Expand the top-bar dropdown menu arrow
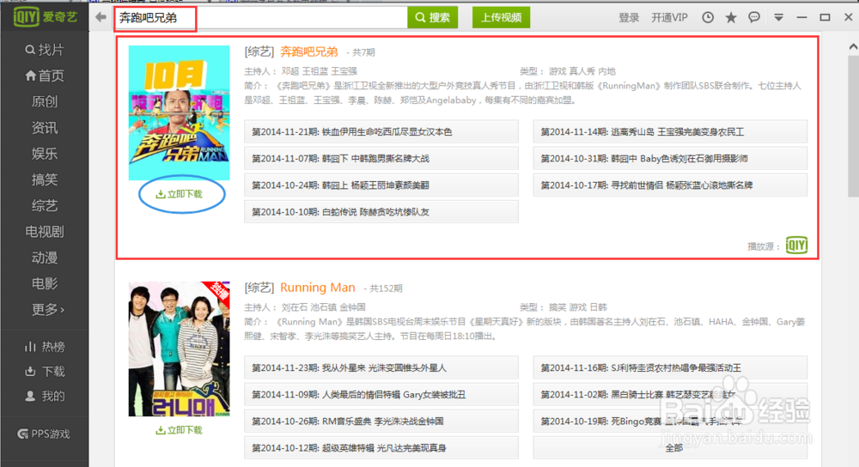This screenshot has width=859, height=467. 778,17
